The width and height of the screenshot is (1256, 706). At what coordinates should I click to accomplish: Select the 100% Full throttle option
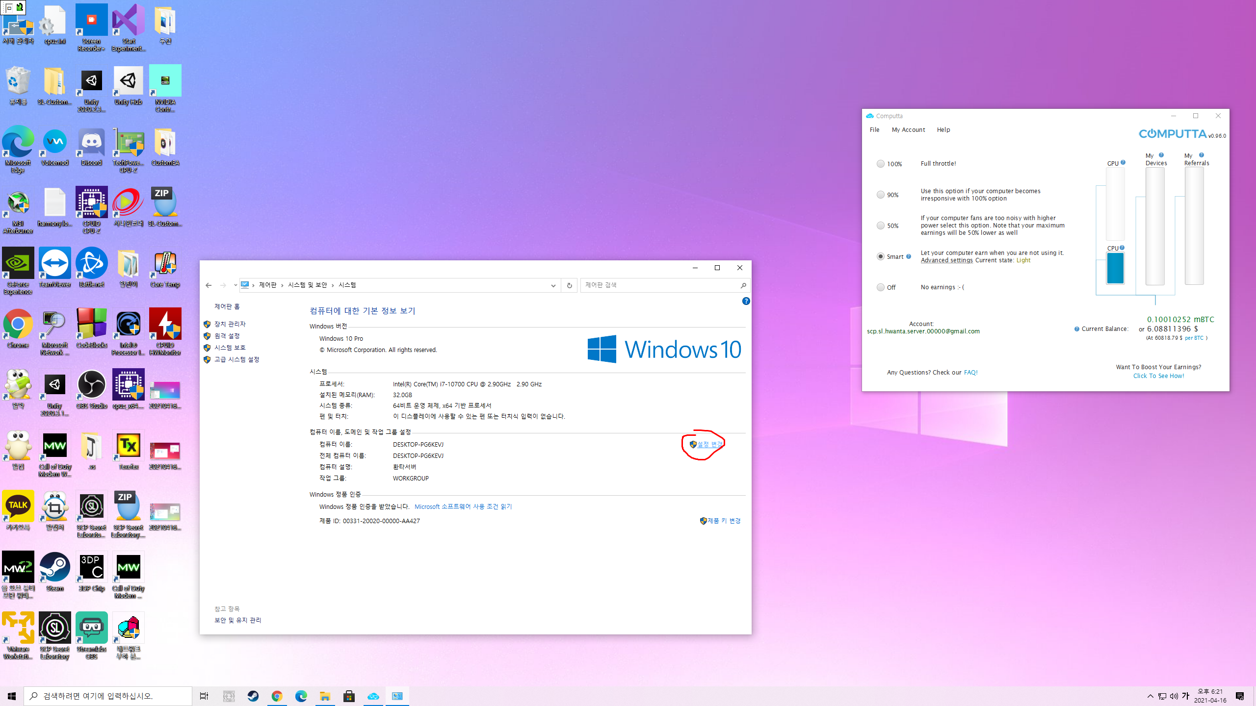point(881,164)
